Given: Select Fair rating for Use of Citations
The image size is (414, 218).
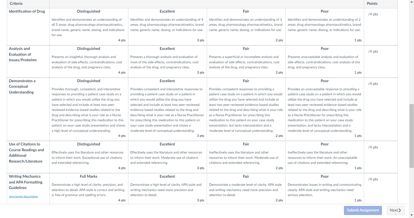Looking at the screenshot, I should [246, 157].
